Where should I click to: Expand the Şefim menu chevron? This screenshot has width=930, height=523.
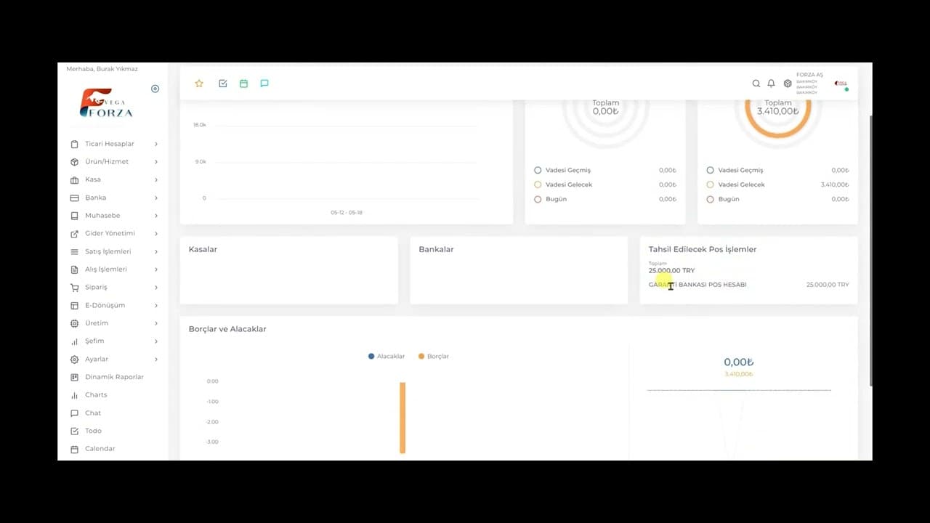click(x=155, y=341)
